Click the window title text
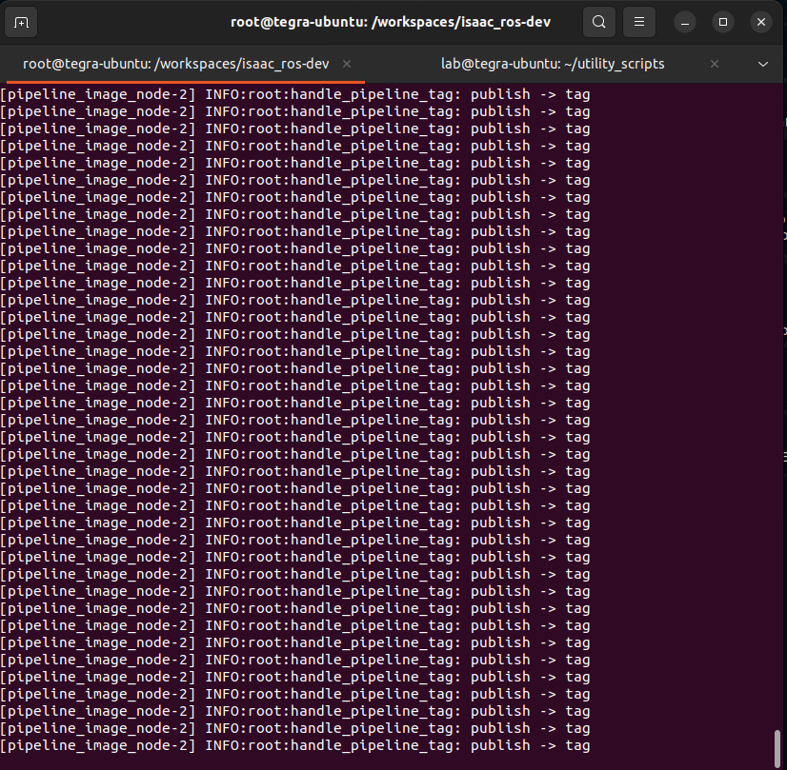 coord(391,22)
